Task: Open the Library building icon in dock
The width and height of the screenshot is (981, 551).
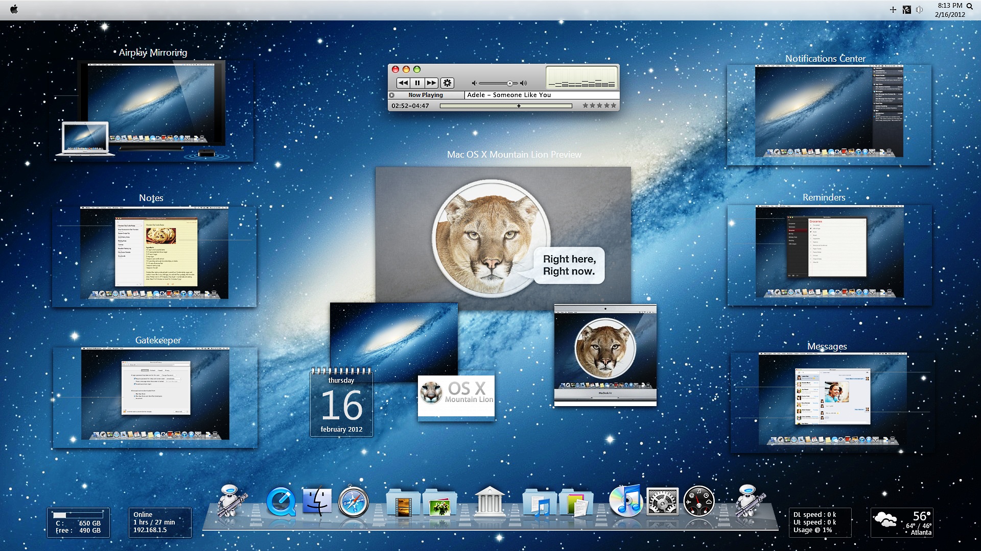Action: pos(489,501)
